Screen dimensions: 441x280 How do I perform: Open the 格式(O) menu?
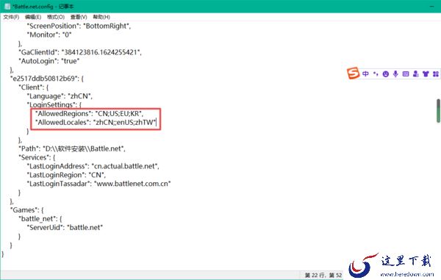[56, 17]
